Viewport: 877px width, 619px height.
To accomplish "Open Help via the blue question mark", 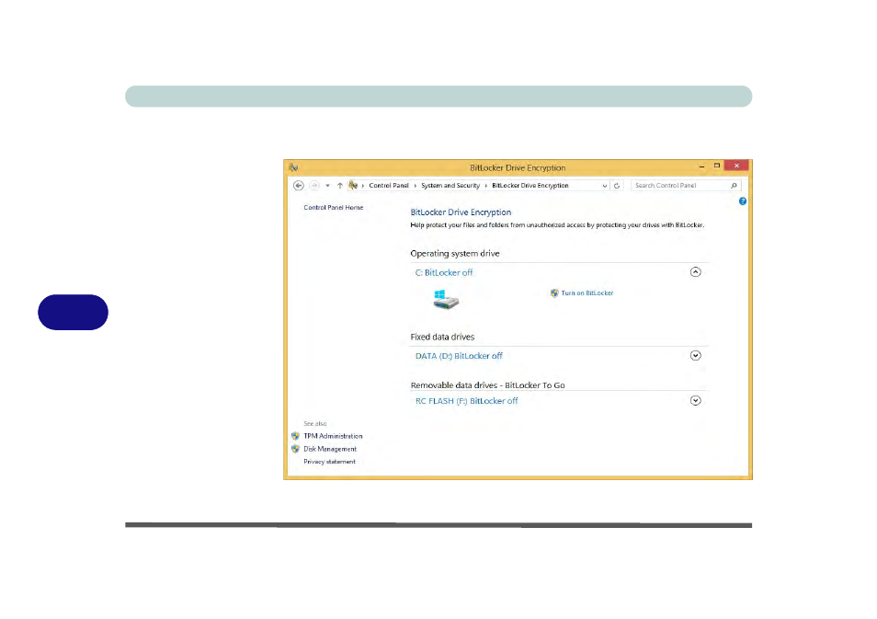I will click(743, 201).
